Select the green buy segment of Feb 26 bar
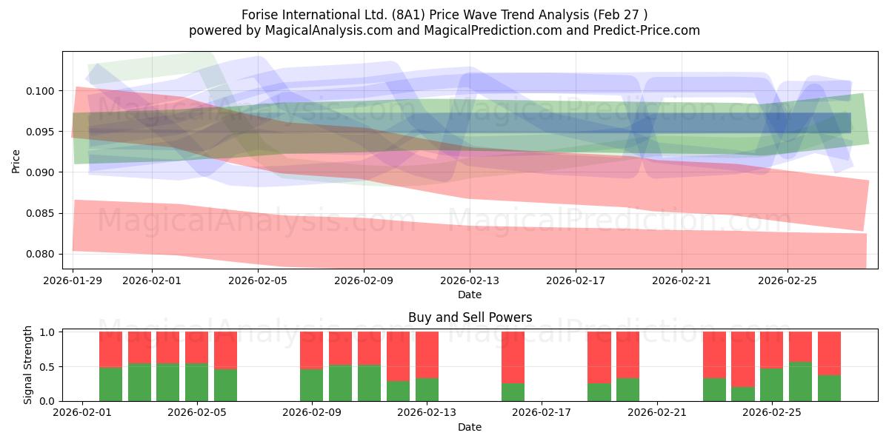The width and height of the screenshot is (889, 444). (801, 381)
